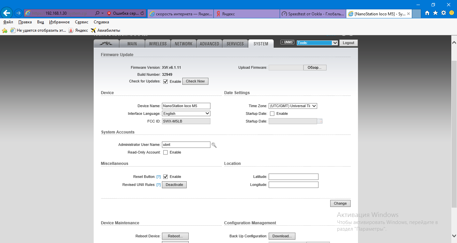Click the favorites star icon

coord(435,13)
